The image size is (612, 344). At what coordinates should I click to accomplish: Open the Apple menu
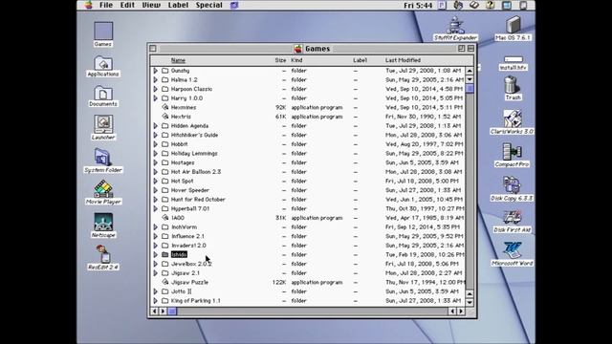[89, 5]
